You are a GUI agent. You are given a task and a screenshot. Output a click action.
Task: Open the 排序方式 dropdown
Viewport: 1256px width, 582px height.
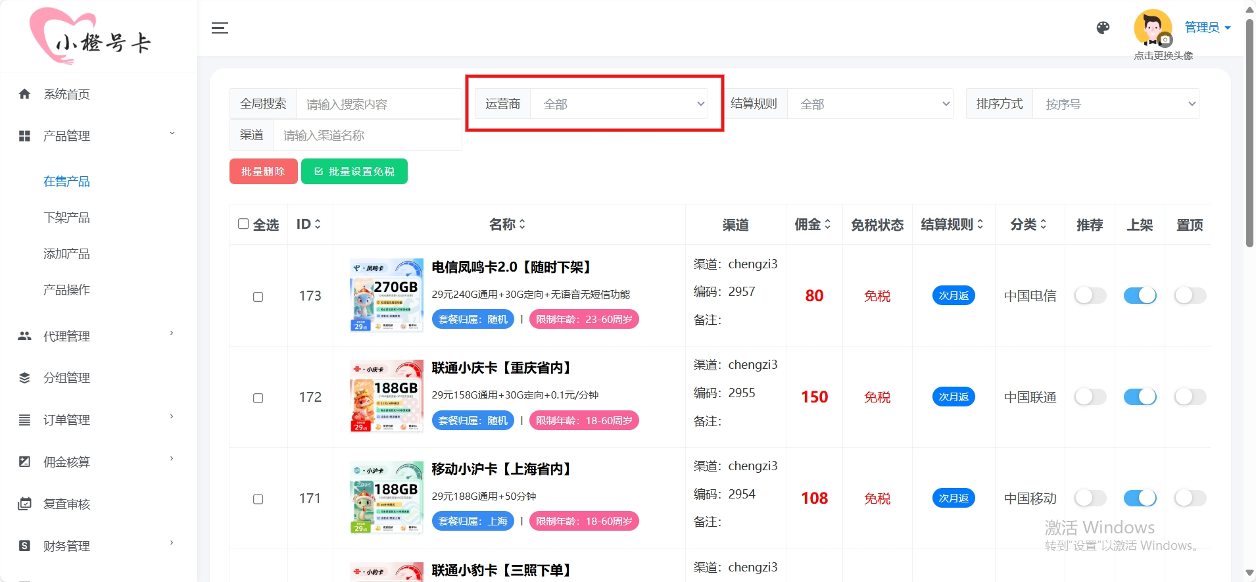pyautogui.click(x=1116, y=104)
